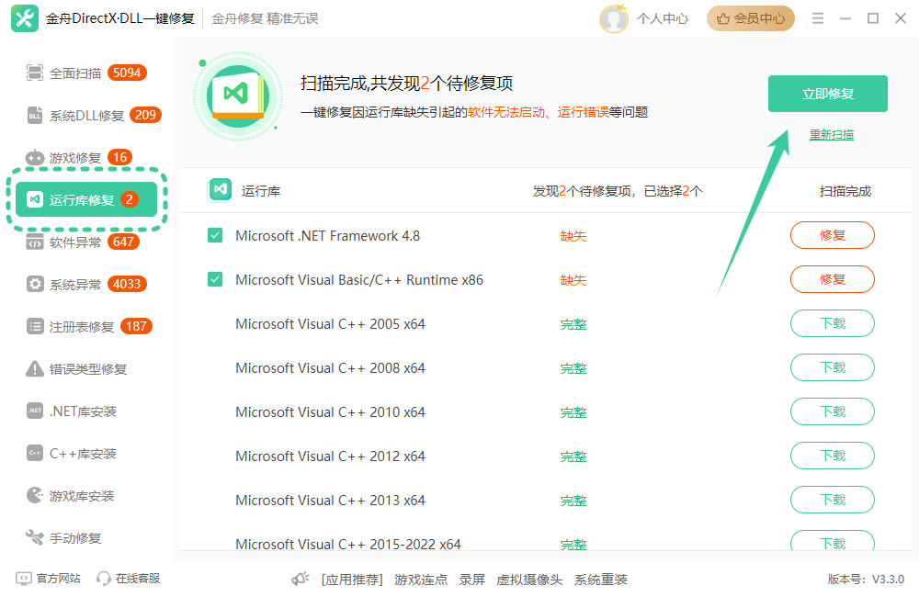Screen dimensions: 919x597
Task: Click the 版本号: V3.3.0 text
Action: tap(866, 580)
